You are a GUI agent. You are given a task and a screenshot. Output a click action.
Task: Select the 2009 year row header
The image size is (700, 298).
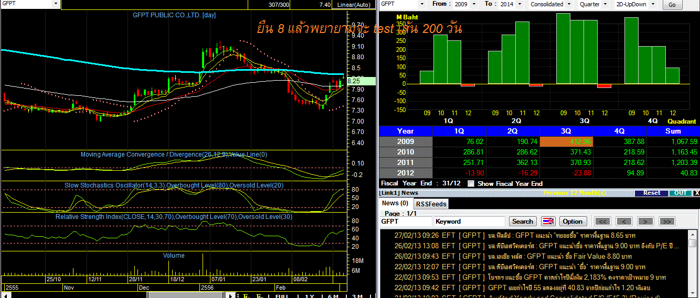[406, 141]
